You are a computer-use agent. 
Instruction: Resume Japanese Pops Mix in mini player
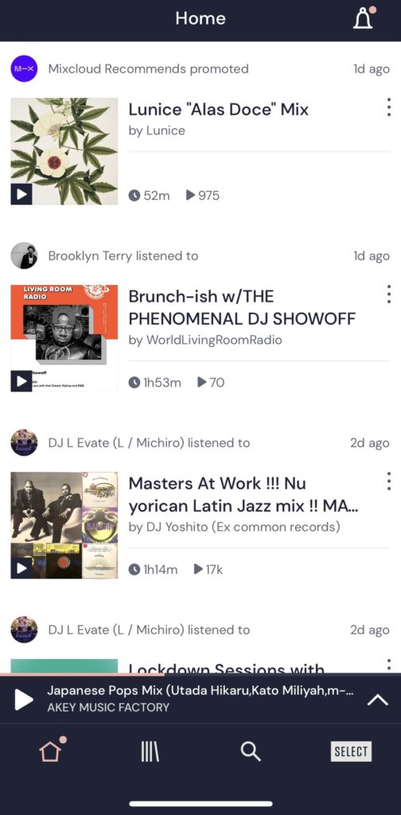coord(23,700)
